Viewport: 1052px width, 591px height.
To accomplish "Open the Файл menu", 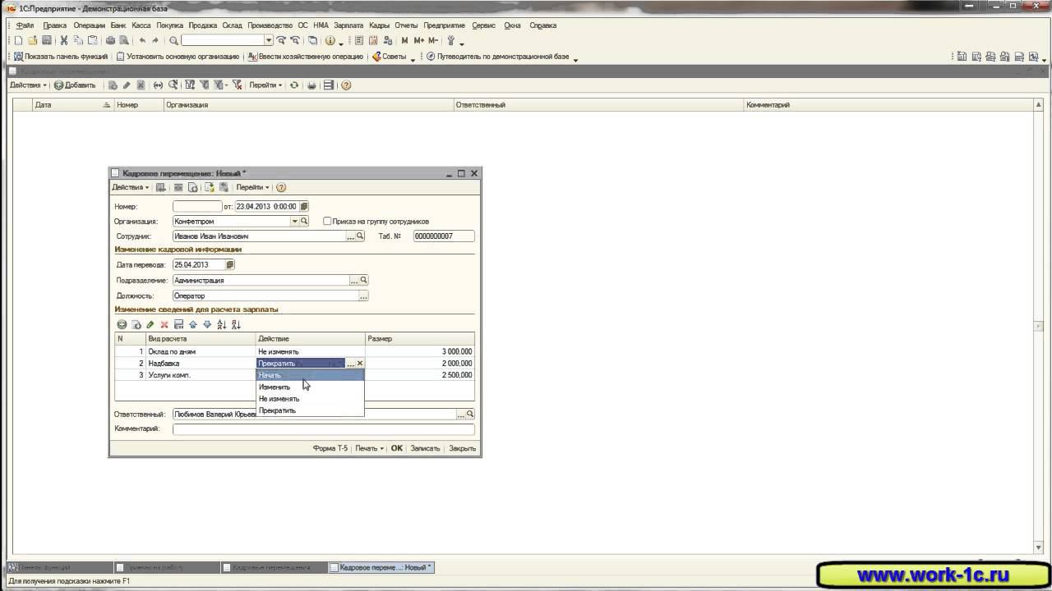I will [x=25, y=25].
